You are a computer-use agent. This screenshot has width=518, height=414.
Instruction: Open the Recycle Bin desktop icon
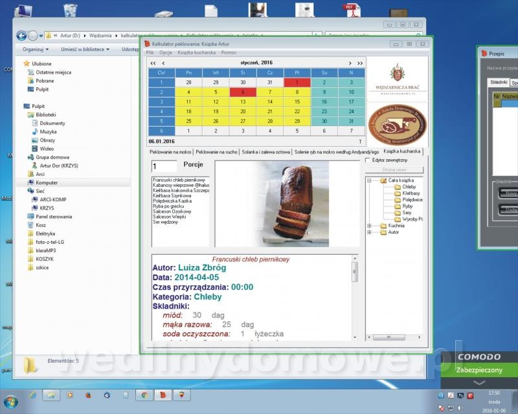[70, 10]
